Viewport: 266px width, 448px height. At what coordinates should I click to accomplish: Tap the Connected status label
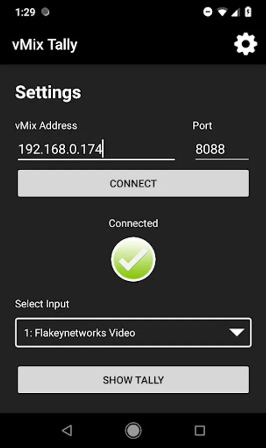(x=133, y=223)
